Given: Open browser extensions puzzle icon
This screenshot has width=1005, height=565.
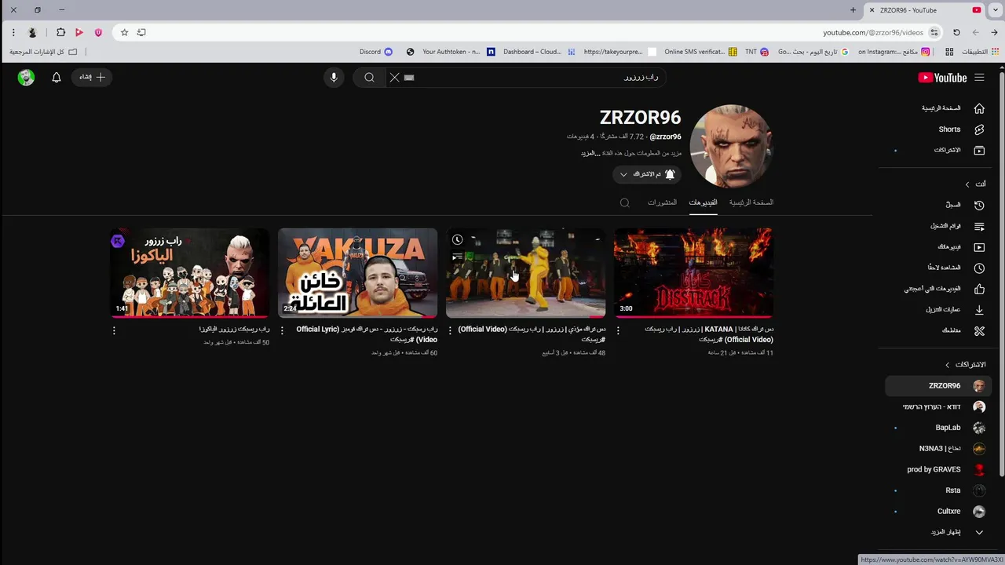Looking at the screenshot, I should (x=60, y=32).
